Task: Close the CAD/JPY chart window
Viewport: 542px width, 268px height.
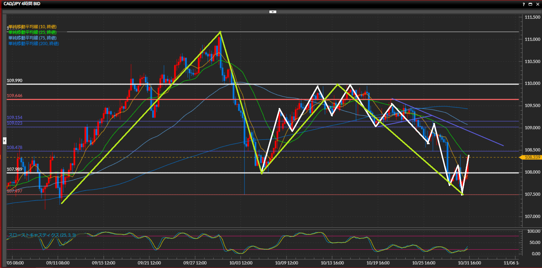Action: [537, 4]
